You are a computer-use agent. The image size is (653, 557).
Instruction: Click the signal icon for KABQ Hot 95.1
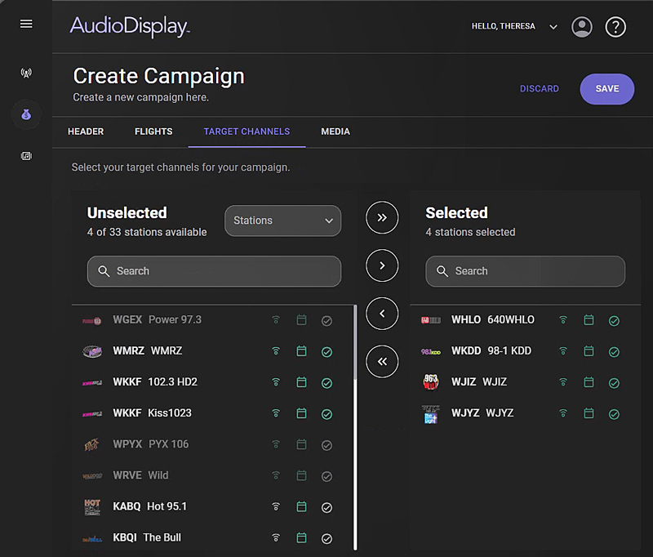point(276,506)
